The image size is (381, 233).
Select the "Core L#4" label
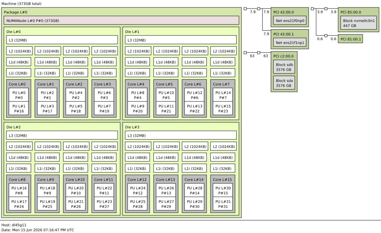[x=136, y=84]
